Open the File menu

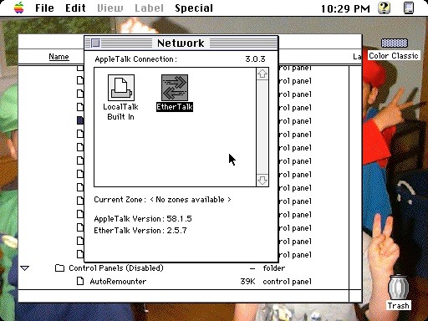44,8
